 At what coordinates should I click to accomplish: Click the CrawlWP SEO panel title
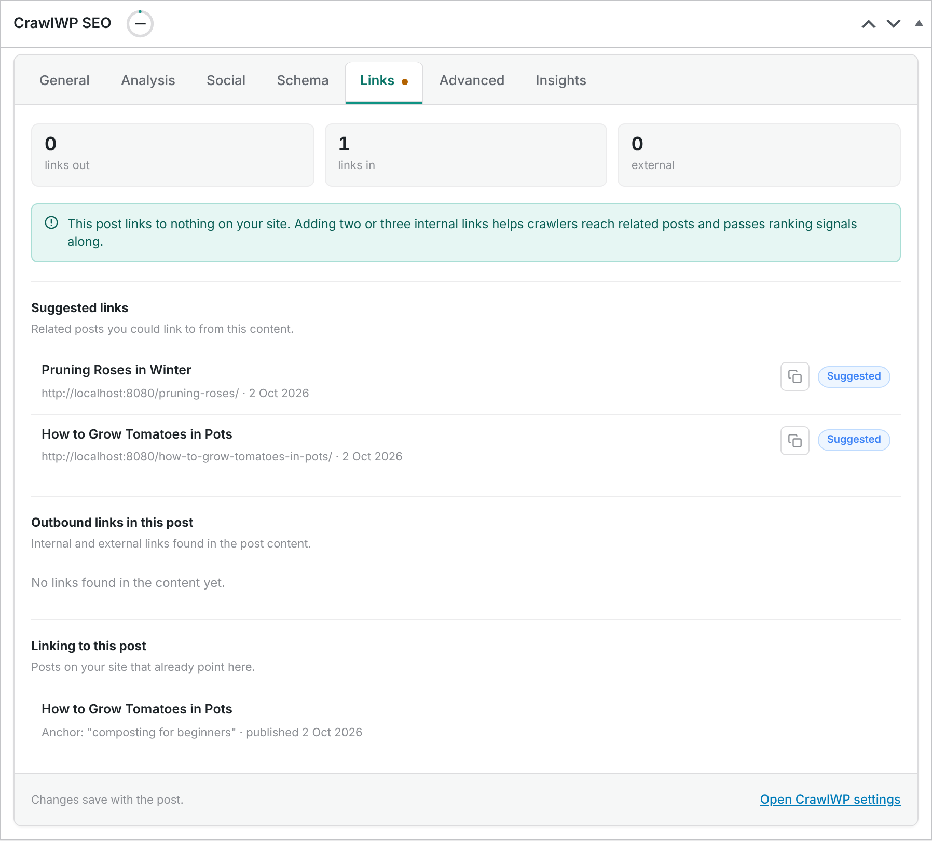pos(62,23)
